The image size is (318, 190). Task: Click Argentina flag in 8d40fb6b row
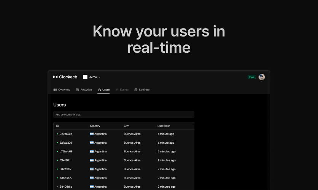(x=92, y=187)
